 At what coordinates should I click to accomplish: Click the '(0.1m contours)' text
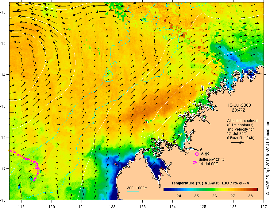[x=240, y=125]
